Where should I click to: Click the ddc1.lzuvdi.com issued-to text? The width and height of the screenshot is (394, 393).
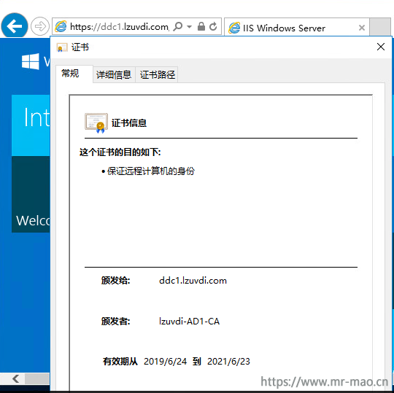pyautogui.click(x=193, y=281)
